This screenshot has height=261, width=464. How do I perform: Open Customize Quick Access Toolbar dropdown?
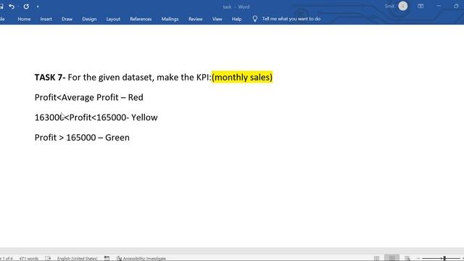click(38, 7)
